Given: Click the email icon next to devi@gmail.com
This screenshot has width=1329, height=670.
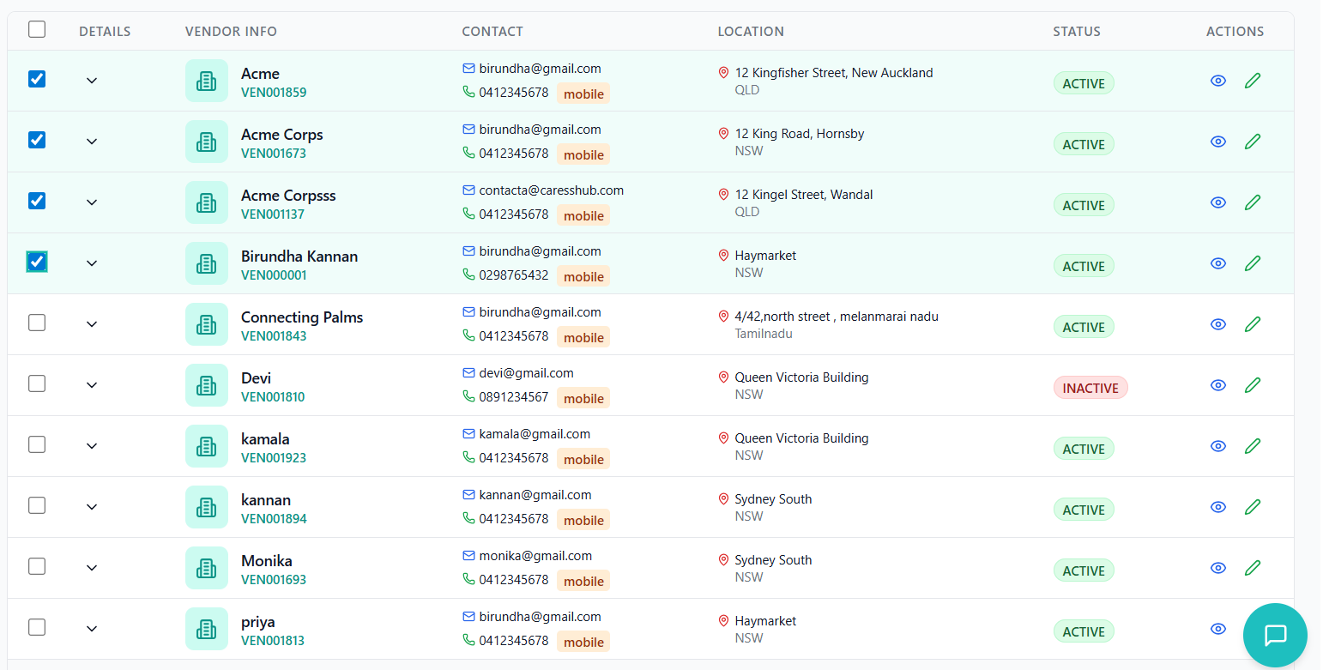Looking at the screenshot, I should (468, 372).
